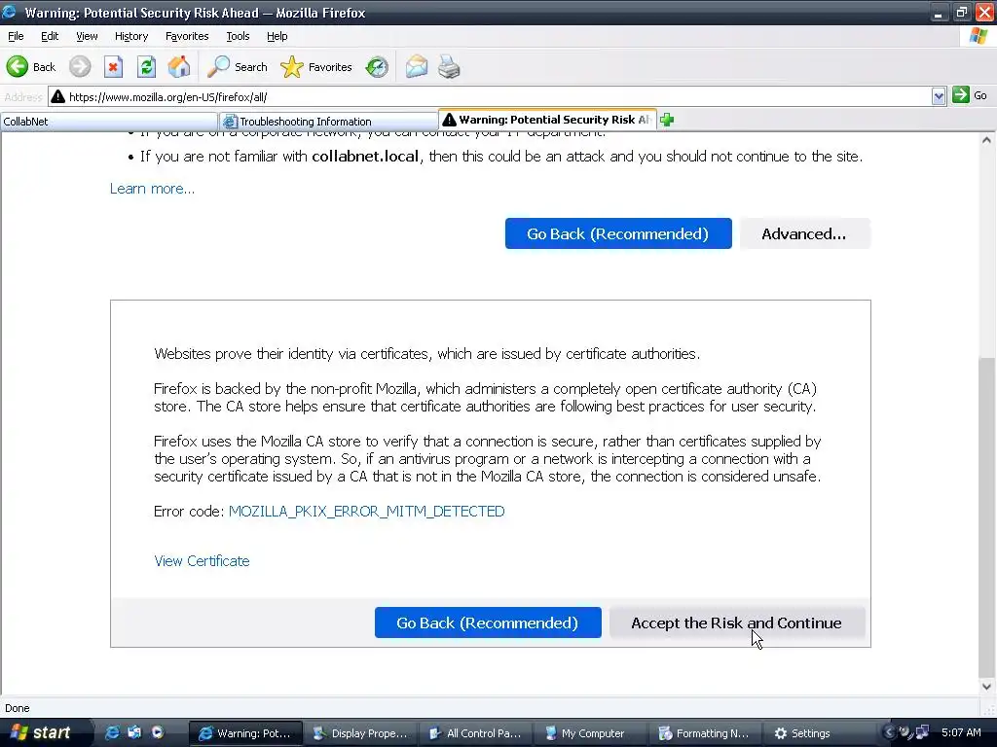Screen dimensions: 997x747
Task: Switch to the Troubleshooting Information tab
Action: (328, 122)
